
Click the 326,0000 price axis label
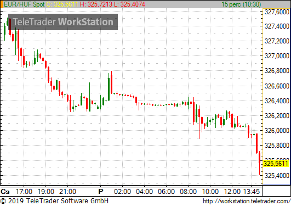pos(277,131)
